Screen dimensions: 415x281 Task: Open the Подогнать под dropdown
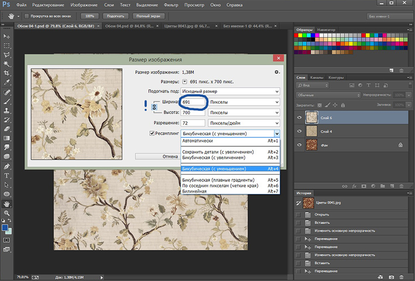230,91
